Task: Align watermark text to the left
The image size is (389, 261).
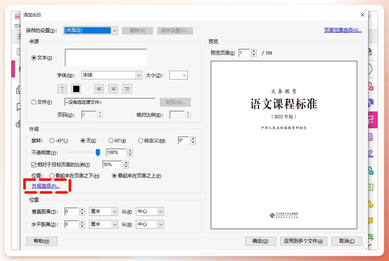Action: click(x=99, y=89)
